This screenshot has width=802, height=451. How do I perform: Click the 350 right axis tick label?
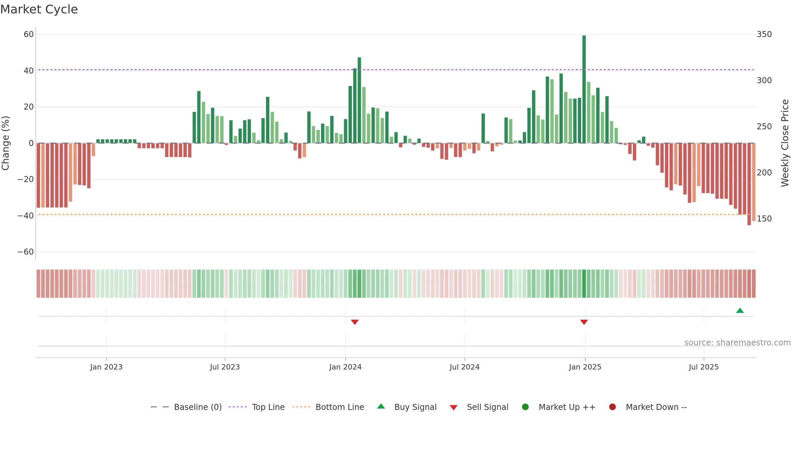click(x=764, y=34)
